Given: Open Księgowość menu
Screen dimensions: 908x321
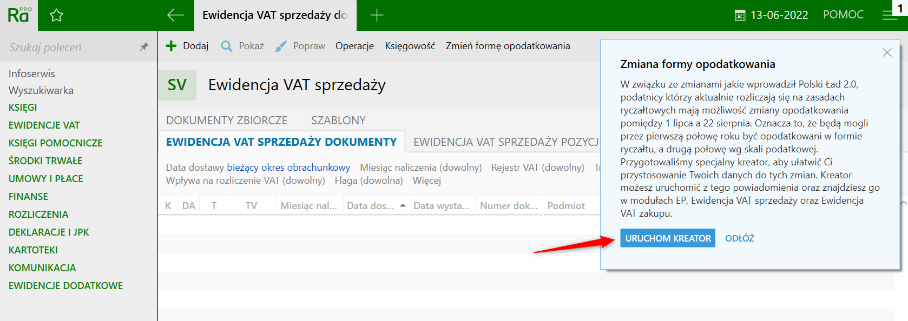Looking at the screenshot, I should pos(410,46).
